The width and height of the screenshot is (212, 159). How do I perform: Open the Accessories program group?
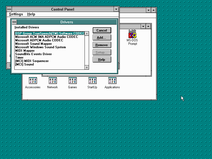click(33, 81)
